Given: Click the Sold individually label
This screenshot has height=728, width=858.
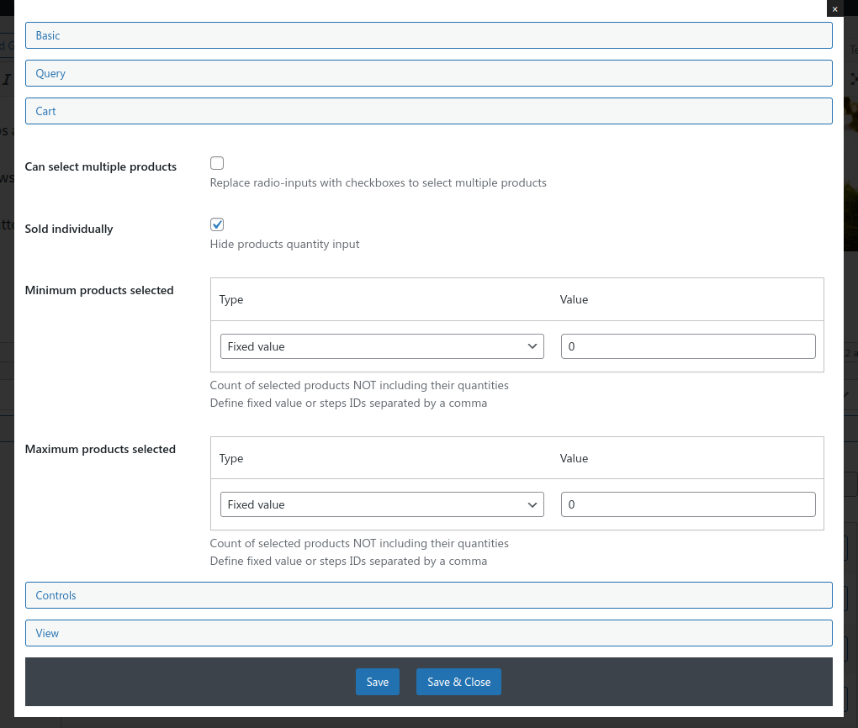Looking at the screenshot, I should pos(69,229).
